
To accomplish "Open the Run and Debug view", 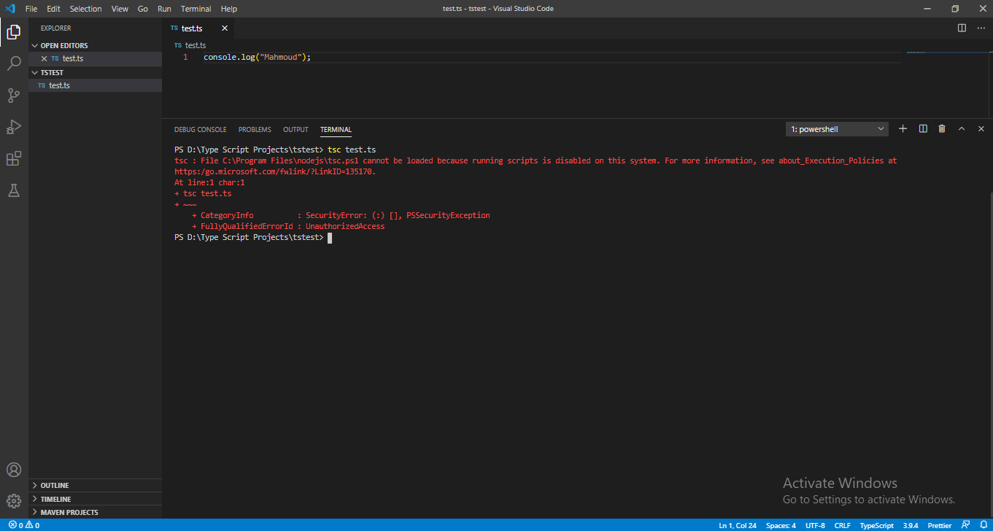I will click(14, 127).
